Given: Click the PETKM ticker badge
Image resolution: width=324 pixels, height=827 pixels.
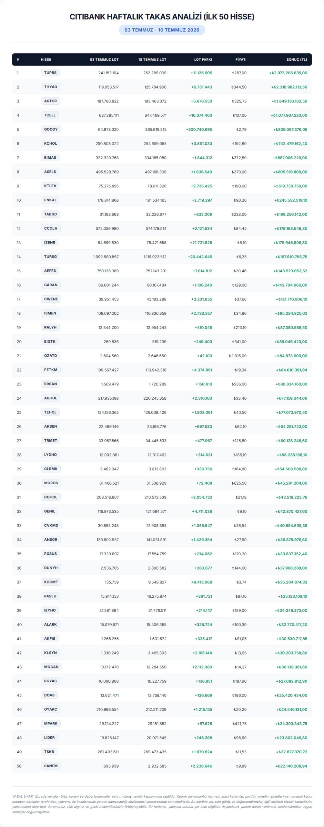Looking at the screenshot, I should [51, 370].
